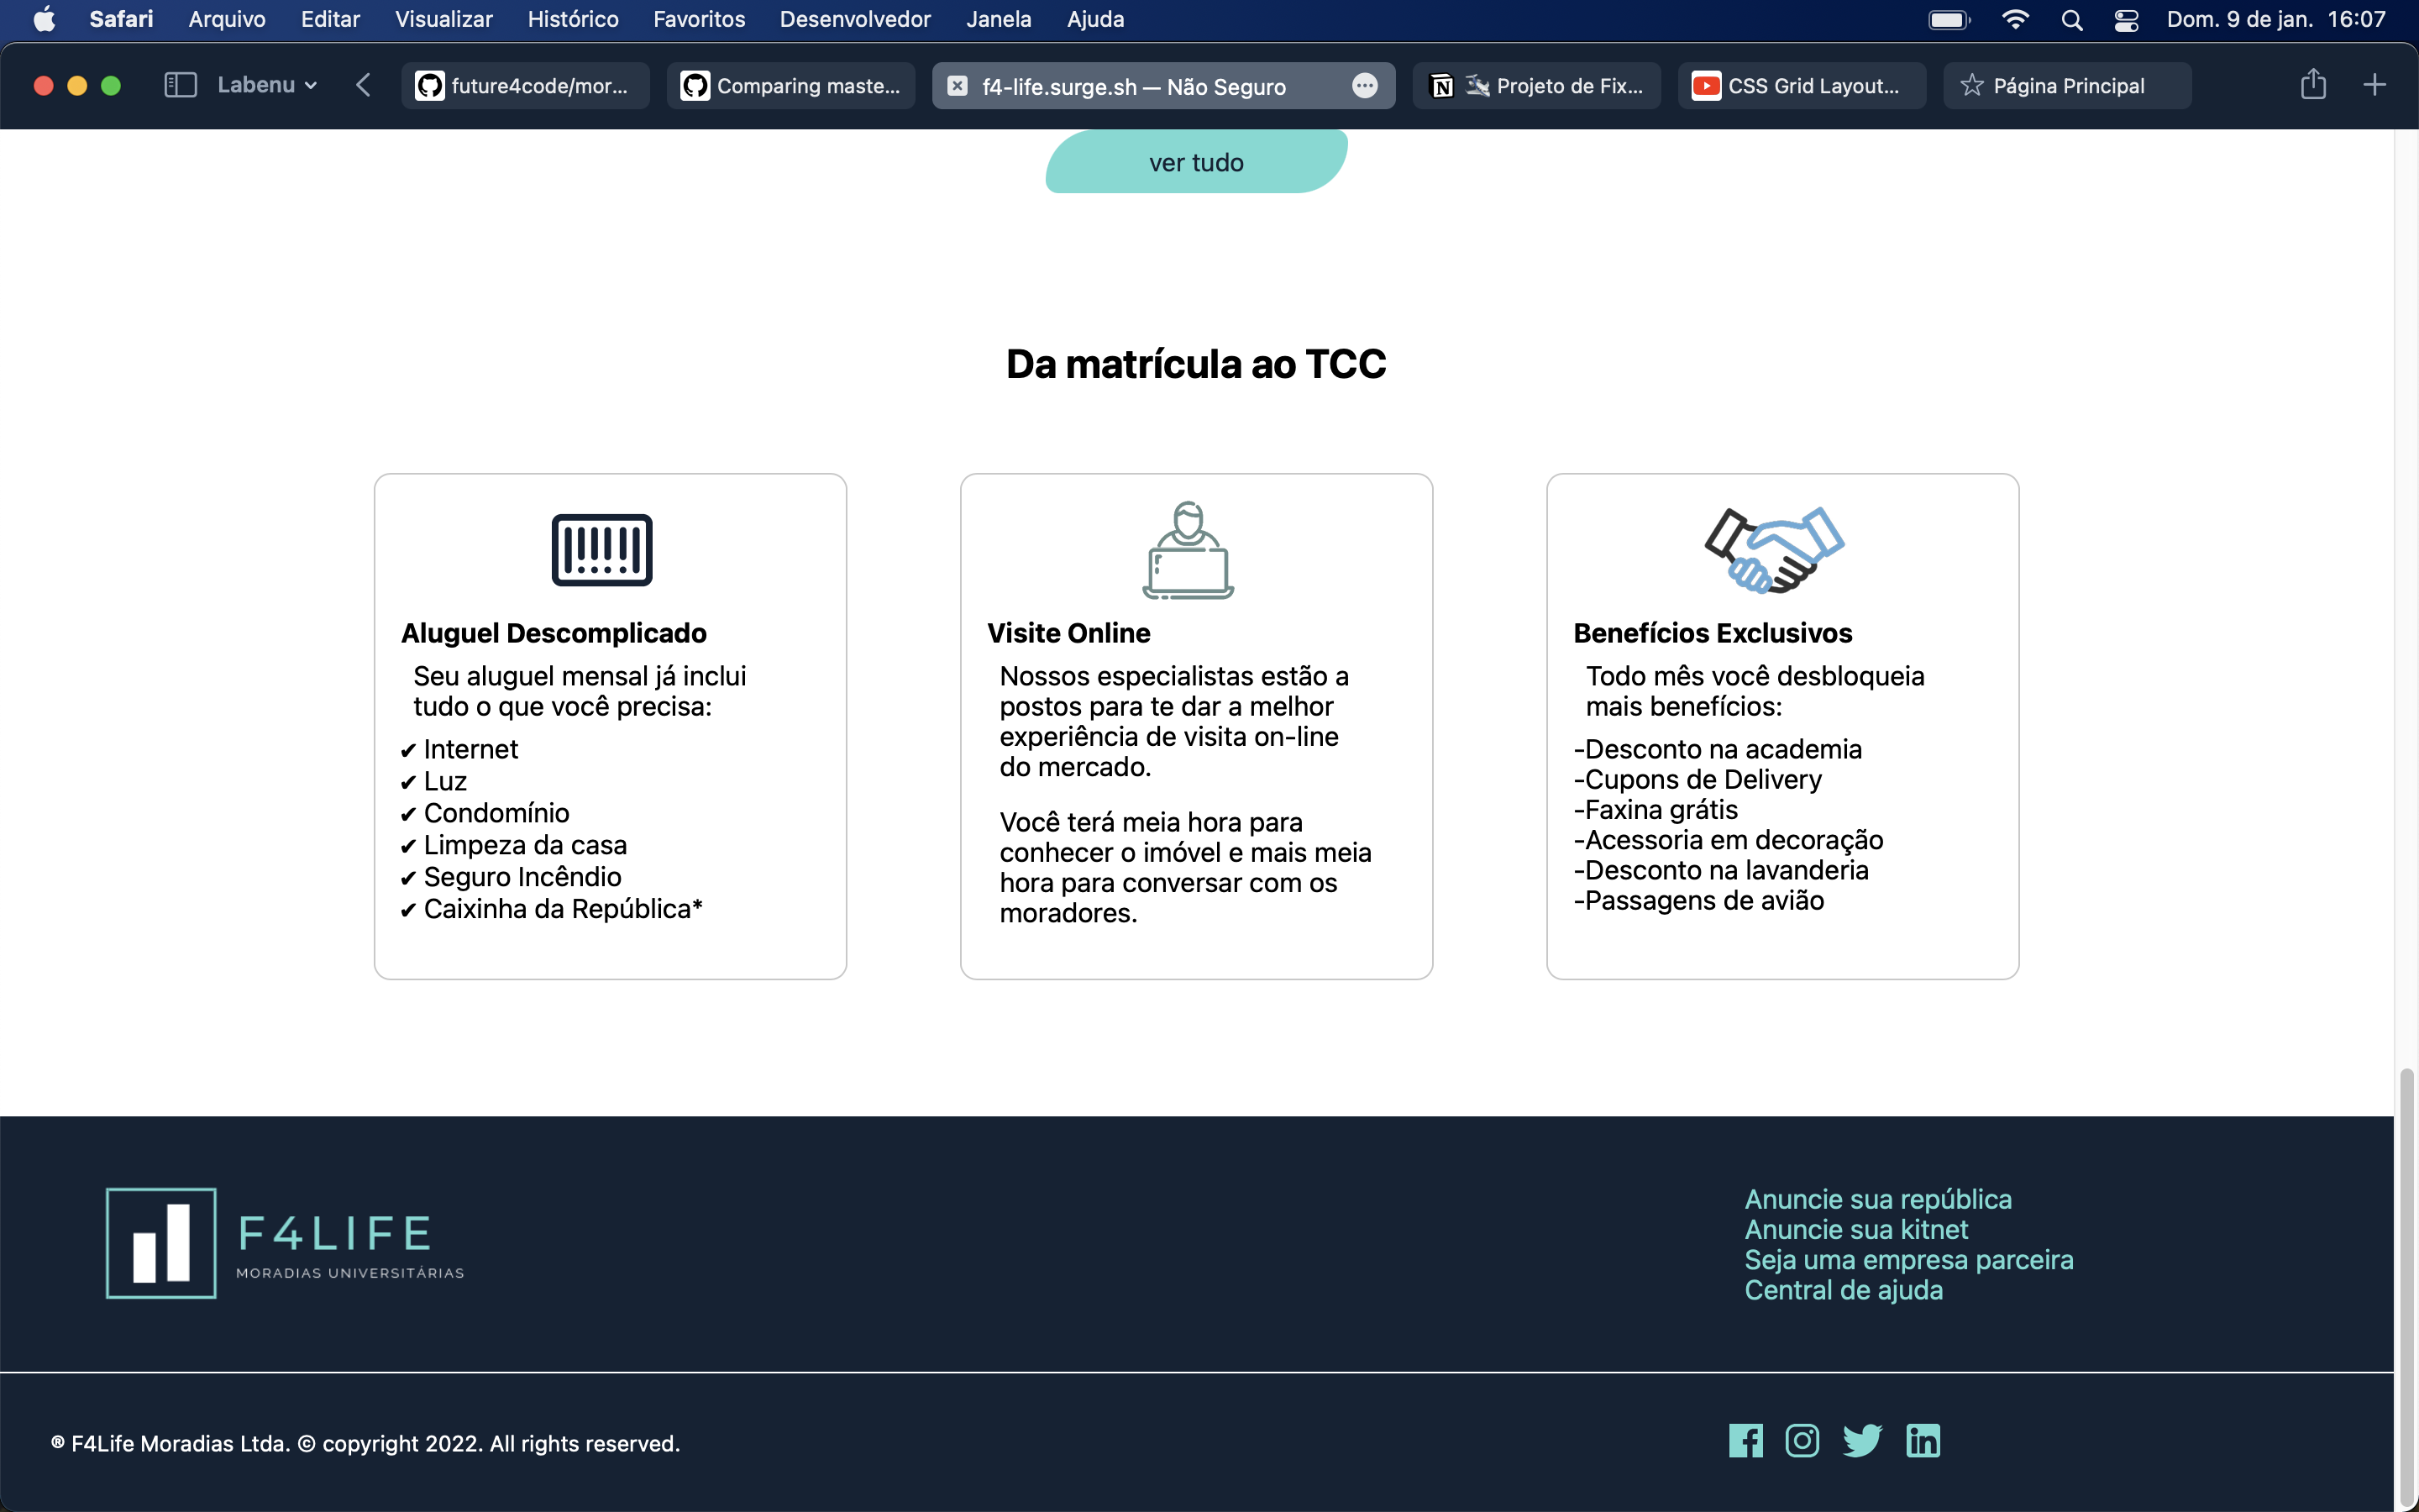Switch to the CSS Grid Layout YouTube tab
The image size is (2419, 1512).
click(x=1800, y=85)
